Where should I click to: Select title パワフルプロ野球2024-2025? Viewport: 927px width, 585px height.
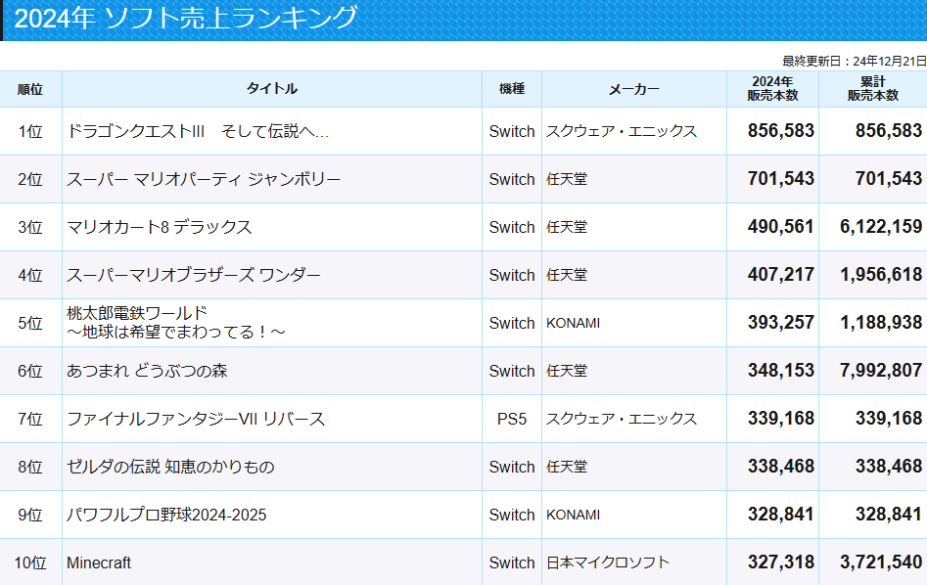(166, 515)
